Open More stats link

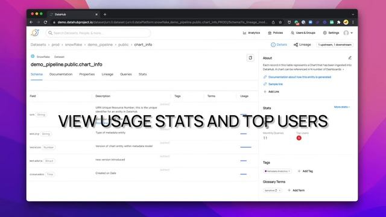(342, 107)
